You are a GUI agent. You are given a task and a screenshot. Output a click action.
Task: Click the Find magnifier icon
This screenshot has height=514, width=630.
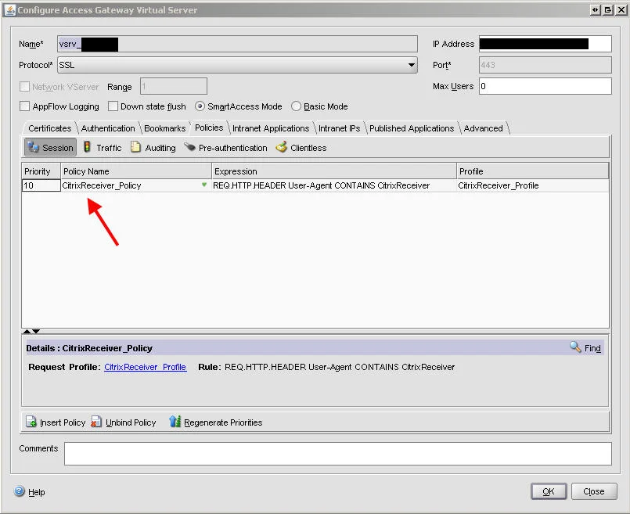pos(575,347)
